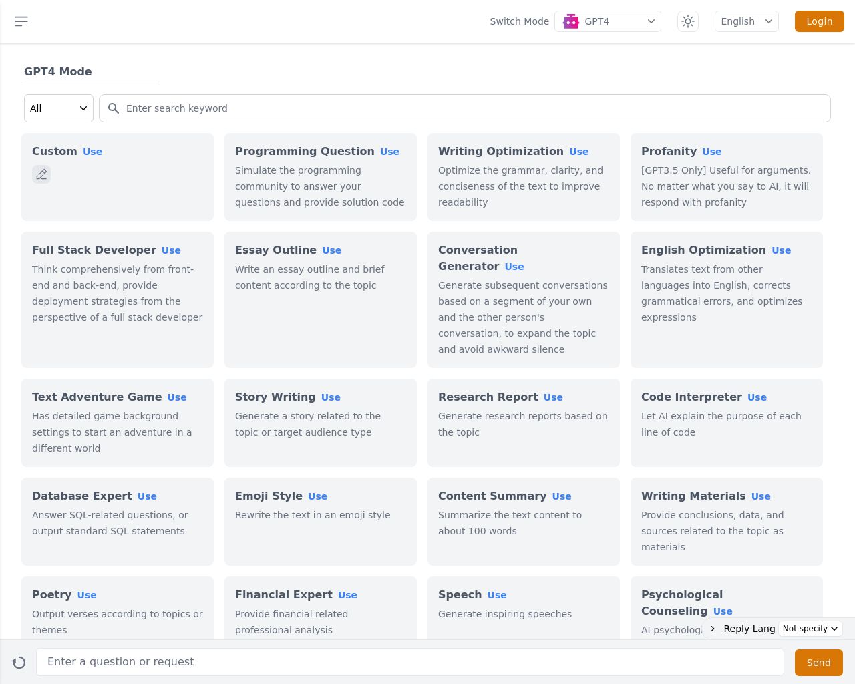This screenshot has height=684, width=855.
Task: Click 'Summarize the text content' description
Action: click(510, 523)
